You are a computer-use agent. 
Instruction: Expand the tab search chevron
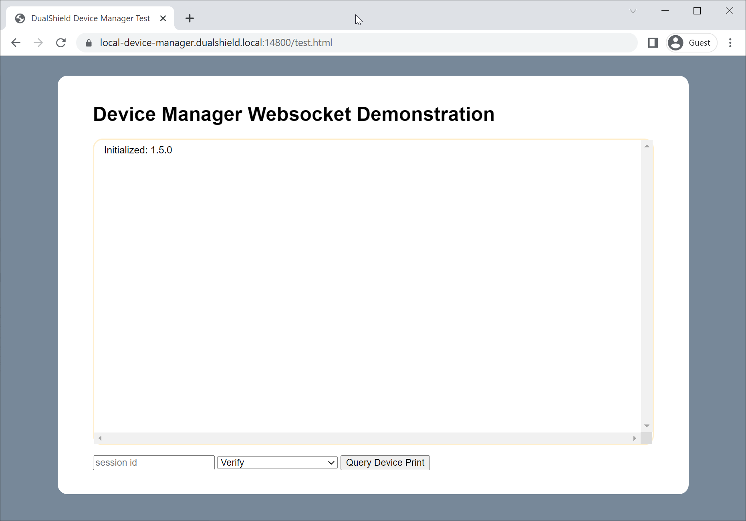(x=633, y=11)
